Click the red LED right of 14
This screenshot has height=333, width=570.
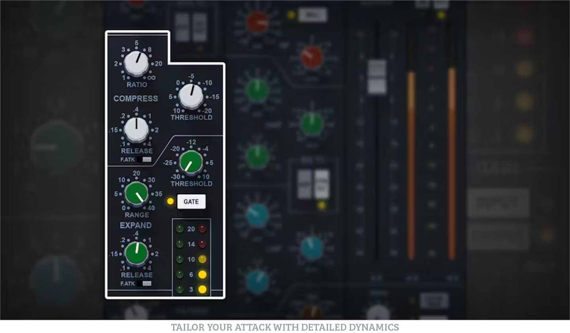[203, 244]
